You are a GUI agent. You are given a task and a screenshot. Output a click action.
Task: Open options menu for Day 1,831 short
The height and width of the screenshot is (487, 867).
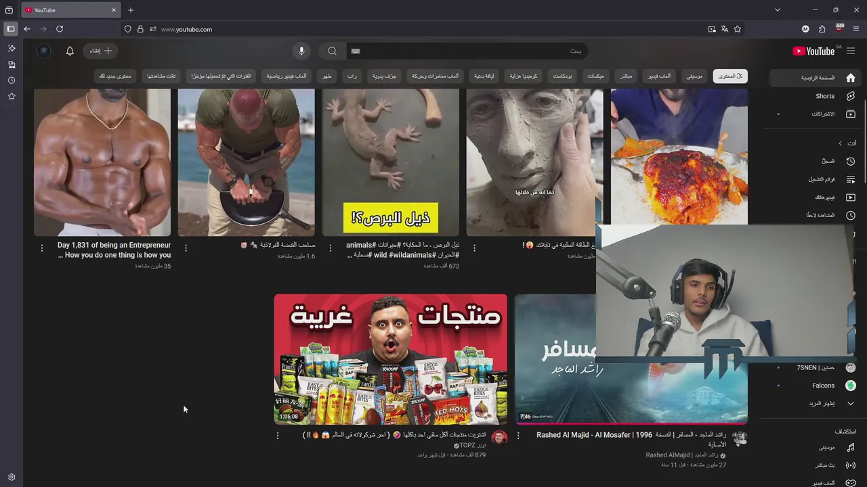(x=42, y=248)
